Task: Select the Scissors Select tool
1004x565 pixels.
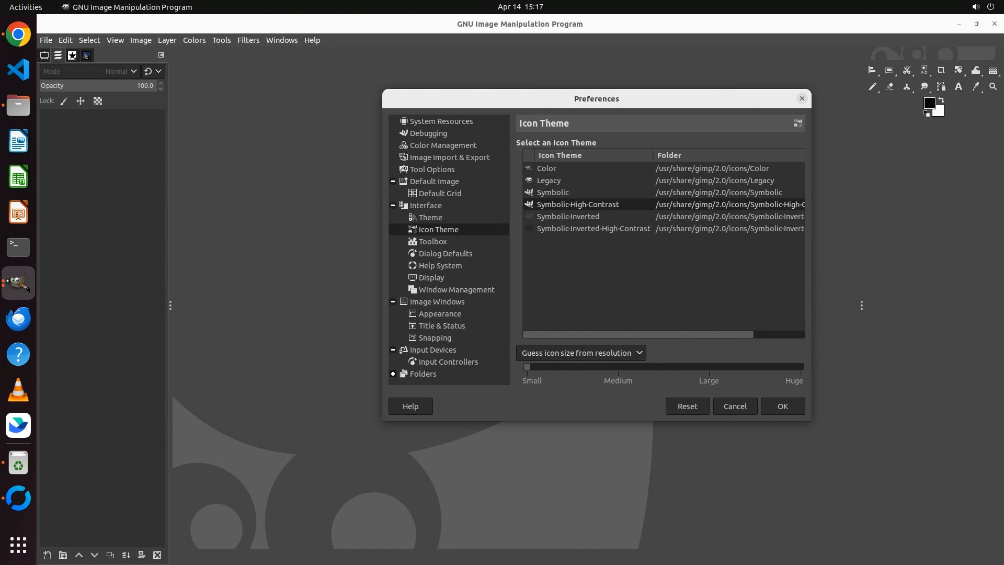Action: click(907, 70)
